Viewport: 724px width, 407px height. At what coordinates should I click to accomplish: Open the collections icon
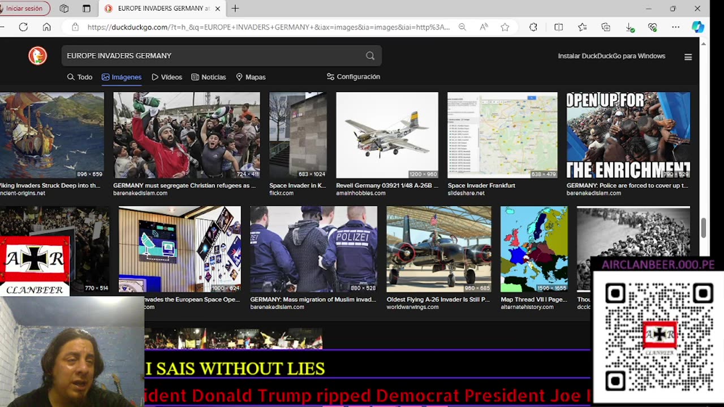(606, 27)
